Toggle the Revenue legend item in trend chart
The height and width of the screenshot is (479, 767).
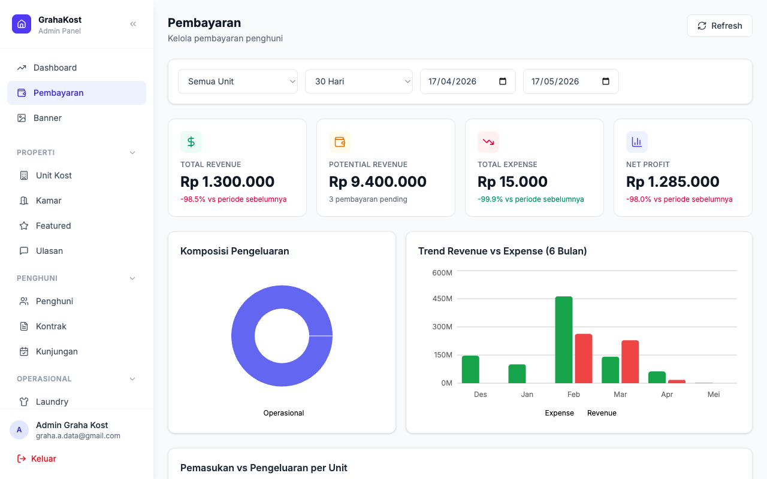pos(602,413)
